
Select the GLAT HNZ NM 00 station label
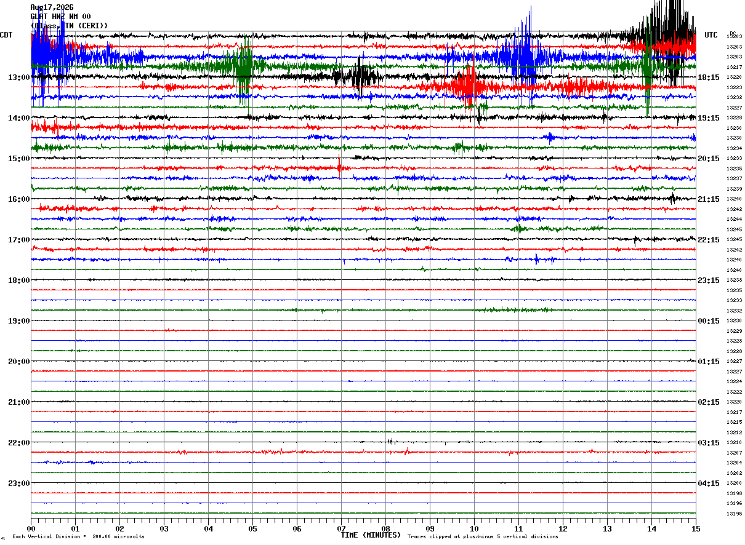pos(60,17)
